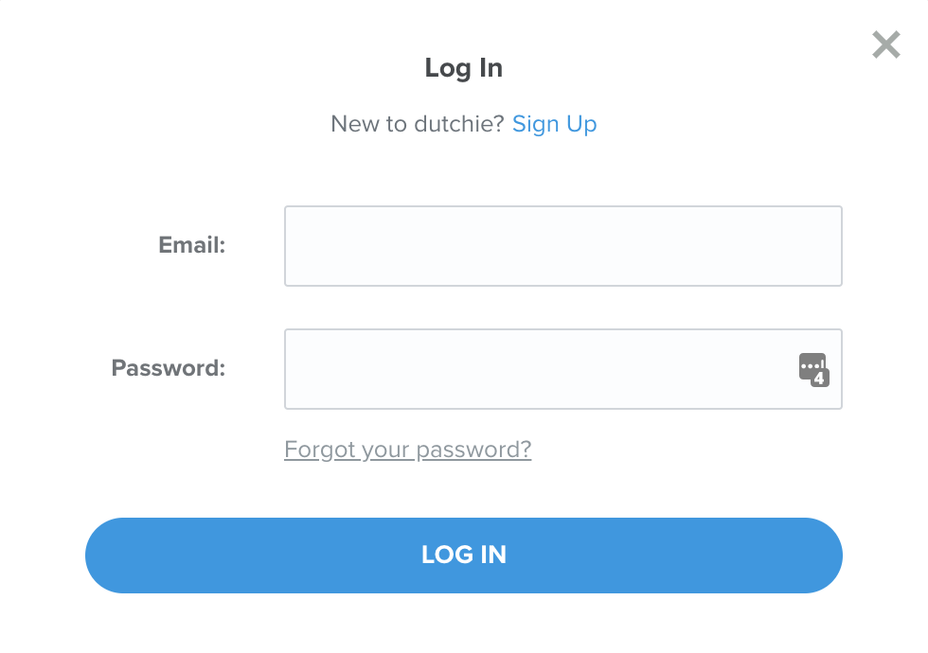Image resolution: width=928 pixels, height=653 pixels.
Task: Select the Log In heading text
Action: [x=463, y=67]
